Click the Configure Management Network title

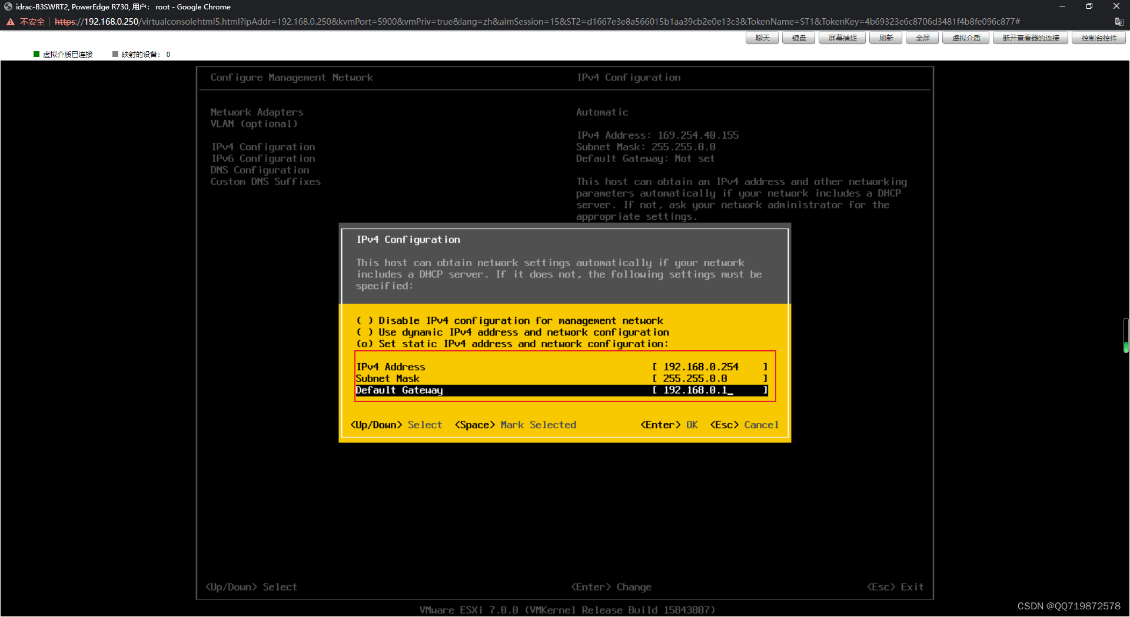[x=291, y=78]
